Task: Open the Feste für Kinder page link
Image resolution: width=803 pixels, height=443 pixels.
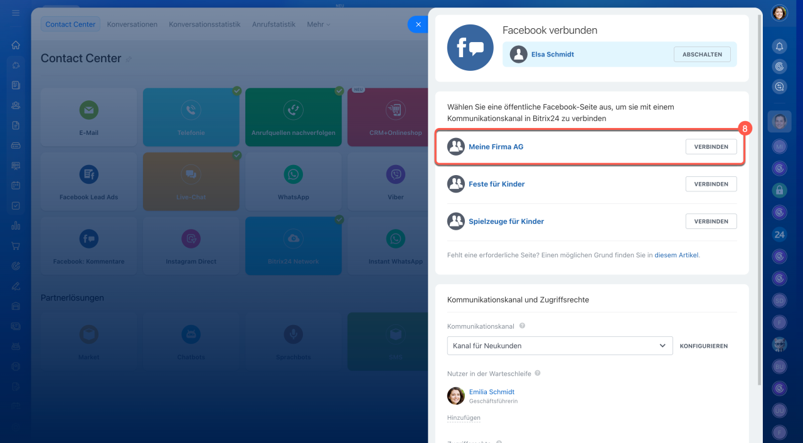Action: (x=497, y=184)
